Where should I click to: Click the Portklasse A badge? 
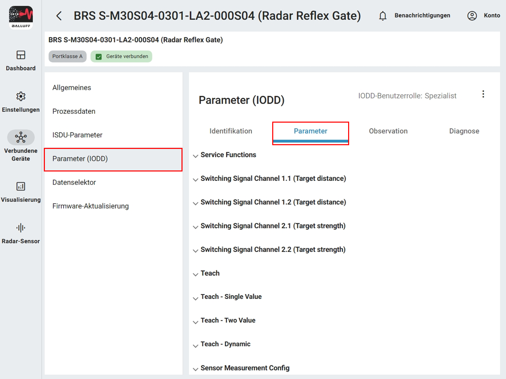(x=67, y=57)
